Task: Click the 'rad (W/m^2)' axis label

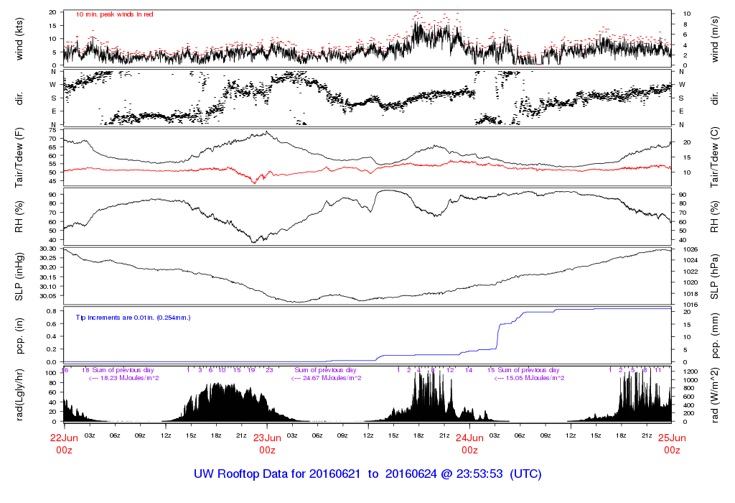Action: point(714,395)
